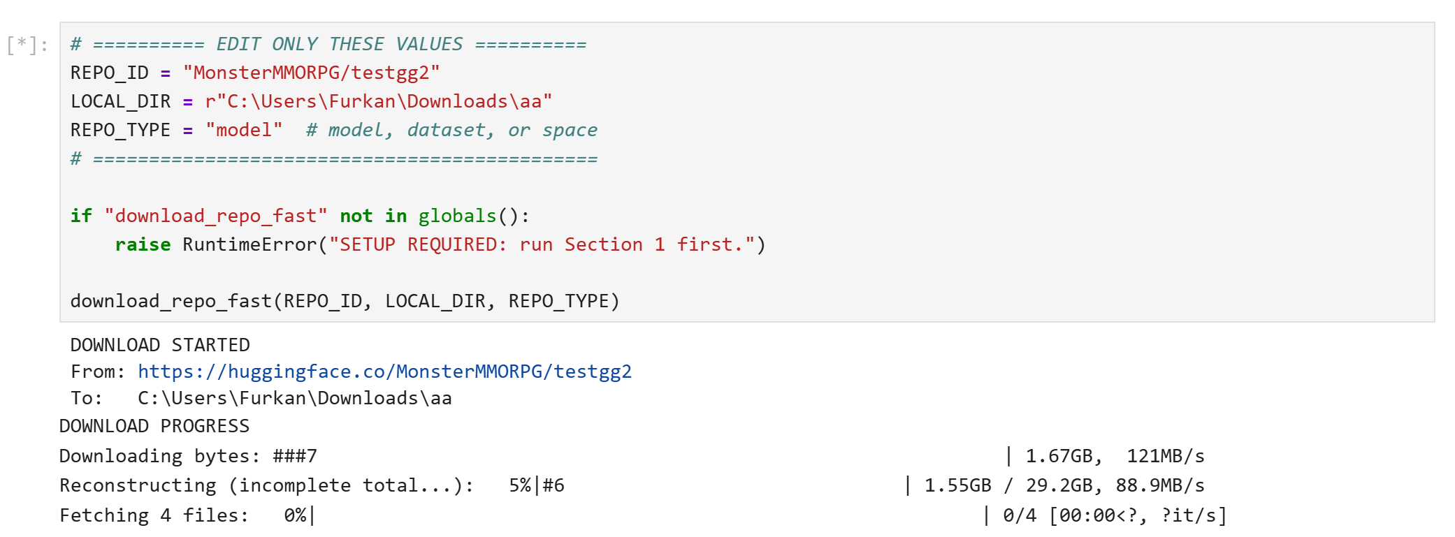Click the raise RuntimeError line
1455x537 pixels.
pyautogui.click(x=440, y=245)
